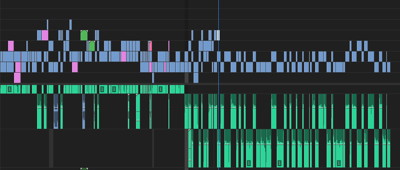Select the pink clip beside the upper green clip's track start
Screen dimensions: 400x170
[45, 35]
